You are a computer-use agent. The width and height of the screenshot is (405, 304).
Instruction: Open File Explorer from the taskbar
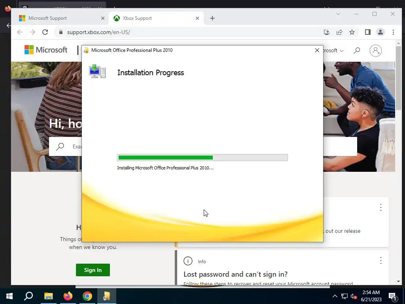click(x=48, y=296)
